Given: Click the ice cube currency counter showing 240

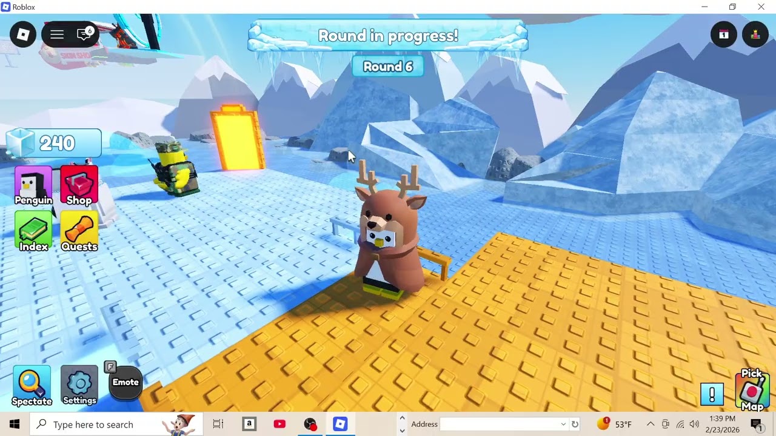Looking at the screenshot, I should coord(54,144).
